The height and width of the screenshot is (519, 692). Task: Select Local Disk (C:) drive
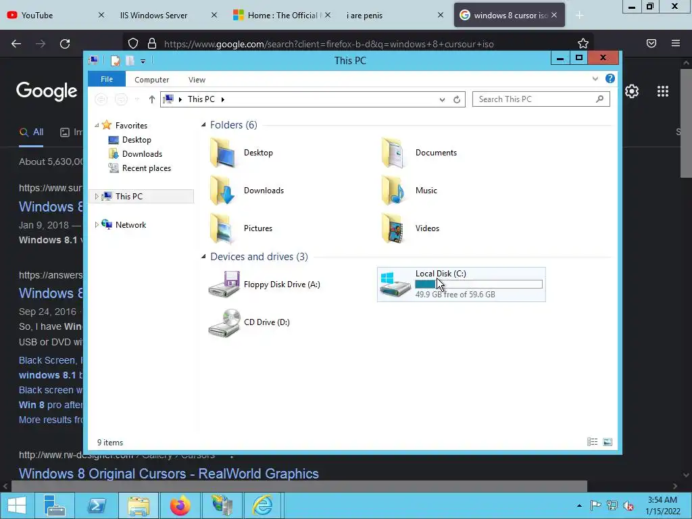pos(461,285)
